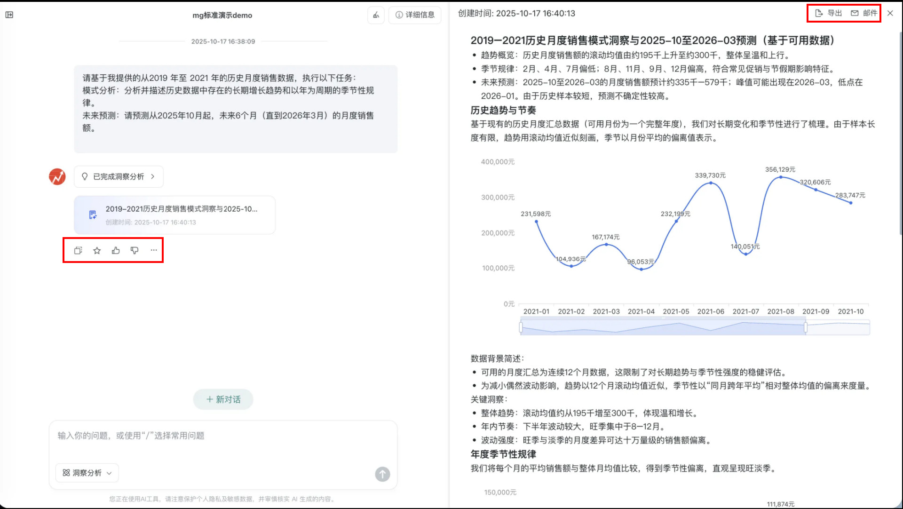903x509 pixels.
Task: Open more options ellipsis under response
Action: tap(154, 250)
